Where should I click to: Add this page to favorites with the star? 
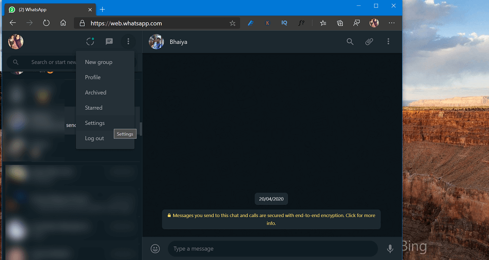click(232, 23)
